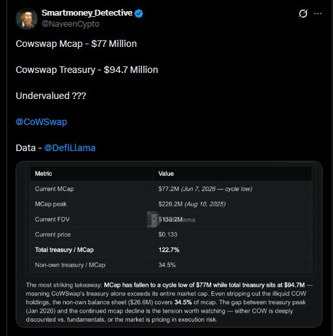Click the Value column header
The image size is (333, 336).
point(166,174)
